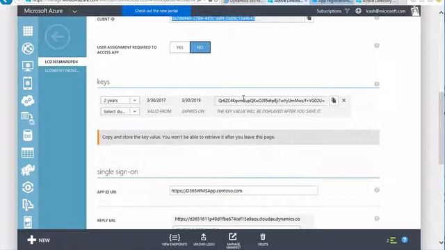Open the Virtual Machines monitor sidebar icon
The height and width of the screenshot is (250, 445).
[28, 66]
